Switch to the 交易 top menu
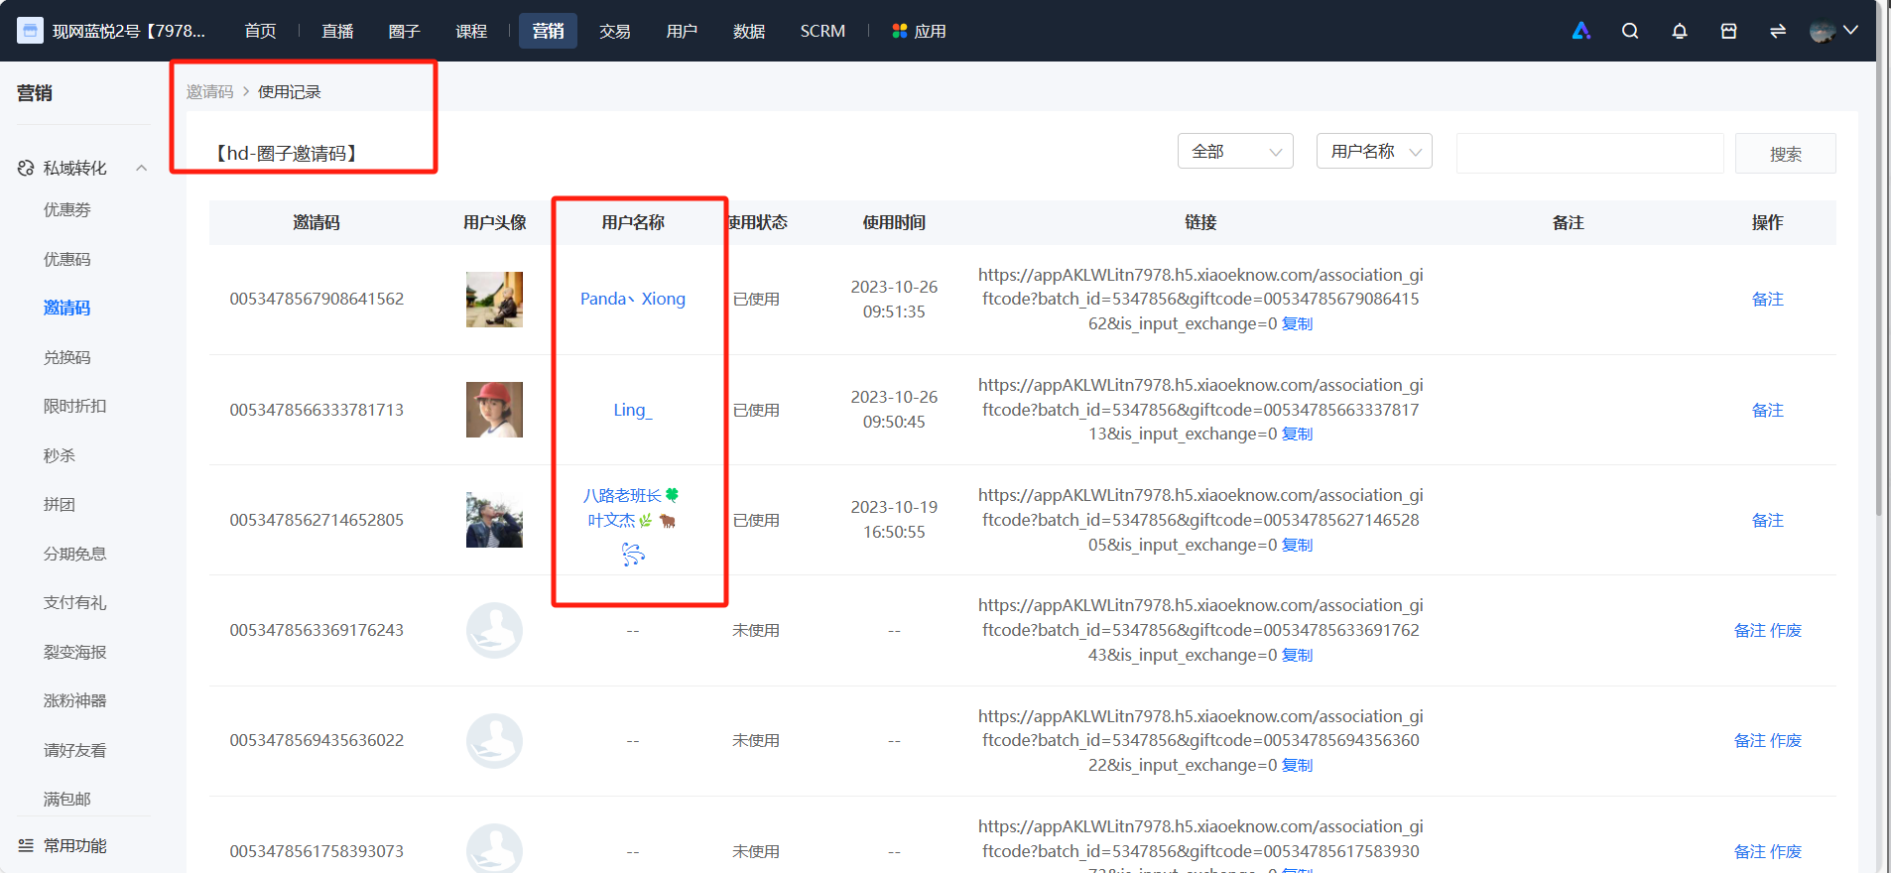 point(615,31)
